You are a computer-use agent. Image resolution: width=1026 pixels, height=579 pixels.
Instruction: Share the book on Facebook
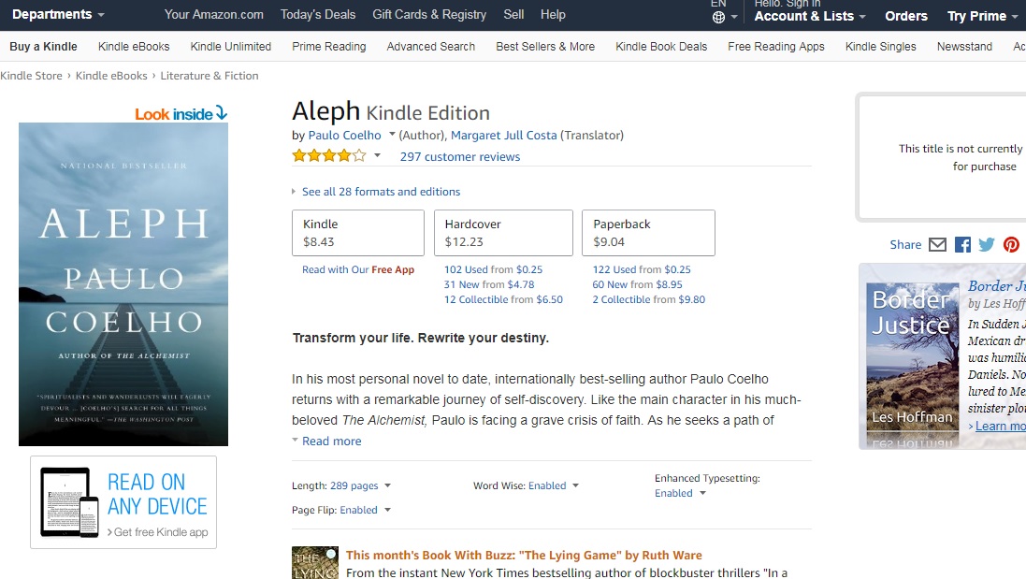point(962,245)
